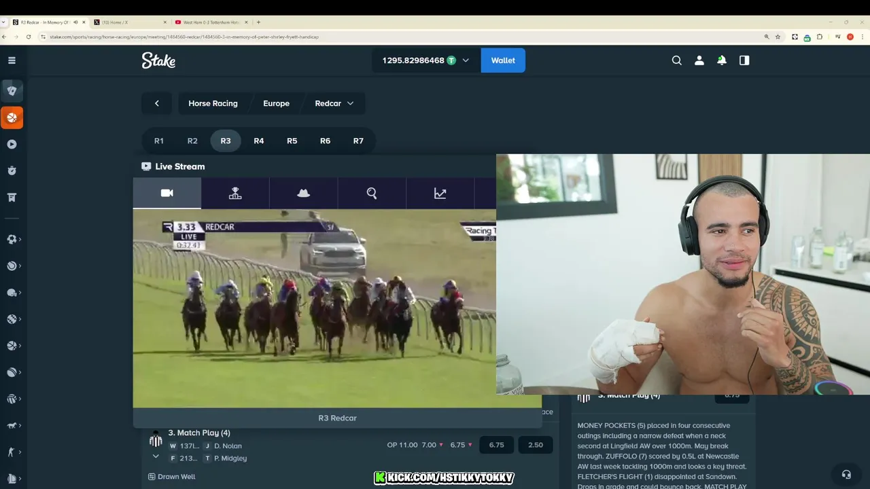Open the American Football helmet icon
Image resolution: width=870 pixels, height=489 pixels.
(12, 293)
